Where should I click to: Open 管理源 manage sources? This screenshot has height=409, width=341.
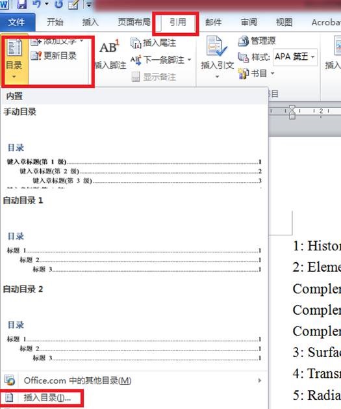[257, 41]
